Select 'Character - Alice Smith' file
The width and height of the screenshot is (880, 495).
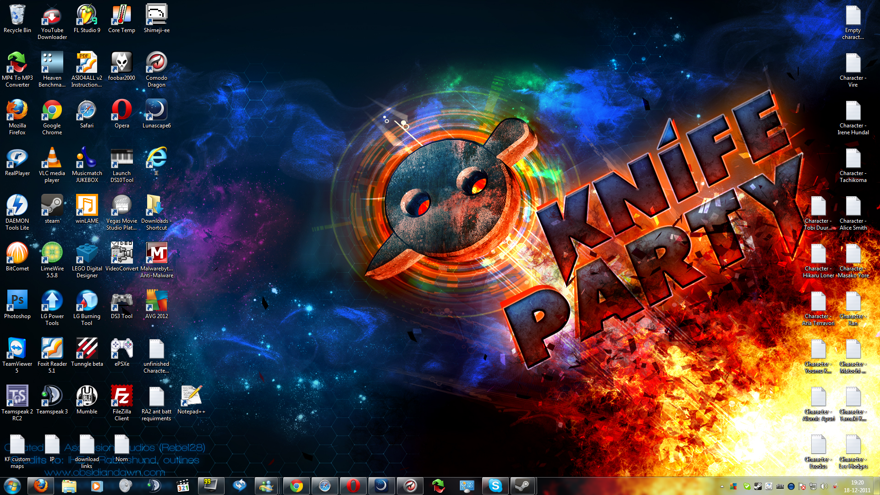point(853,213)
